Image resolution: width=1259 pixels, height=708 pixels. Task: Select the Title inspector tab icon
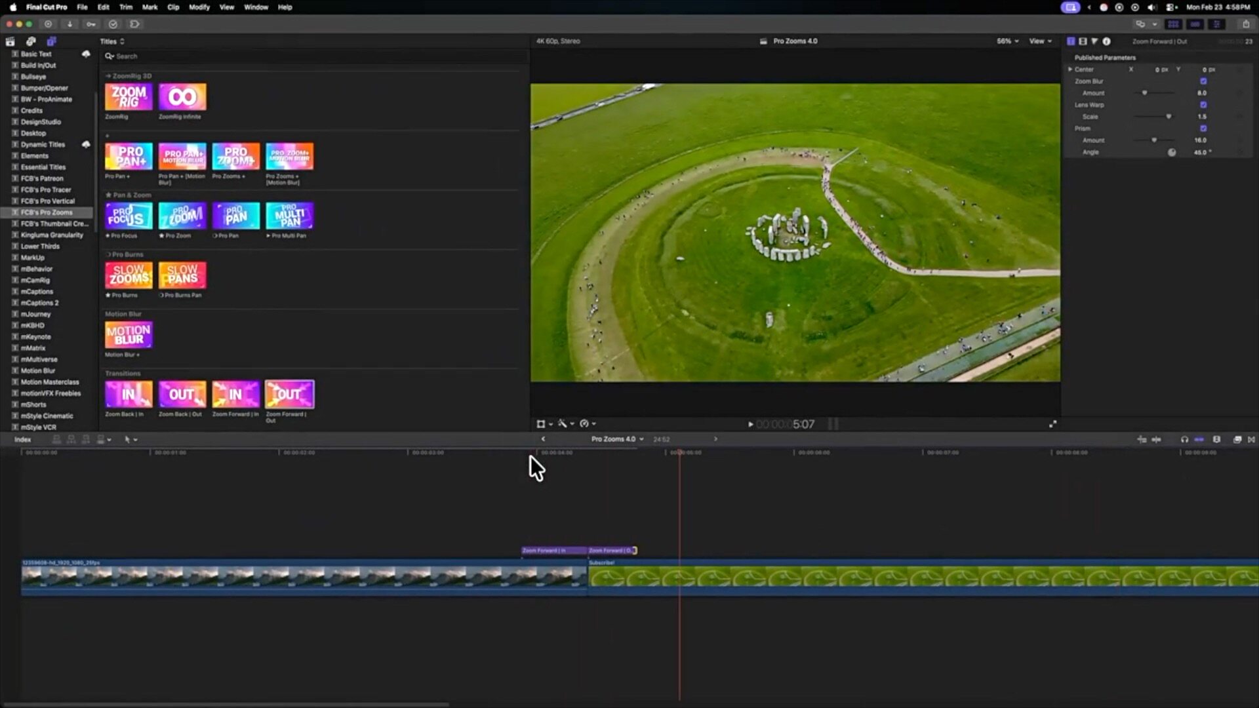point(1071,41)
